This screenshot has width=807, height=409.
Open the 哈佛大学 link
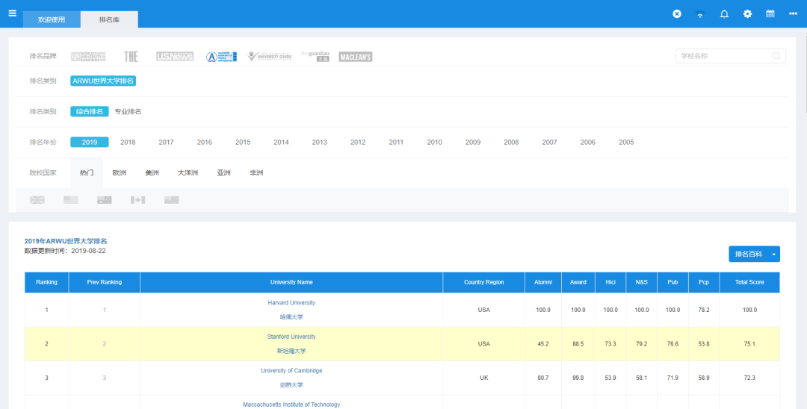point(291,317)
